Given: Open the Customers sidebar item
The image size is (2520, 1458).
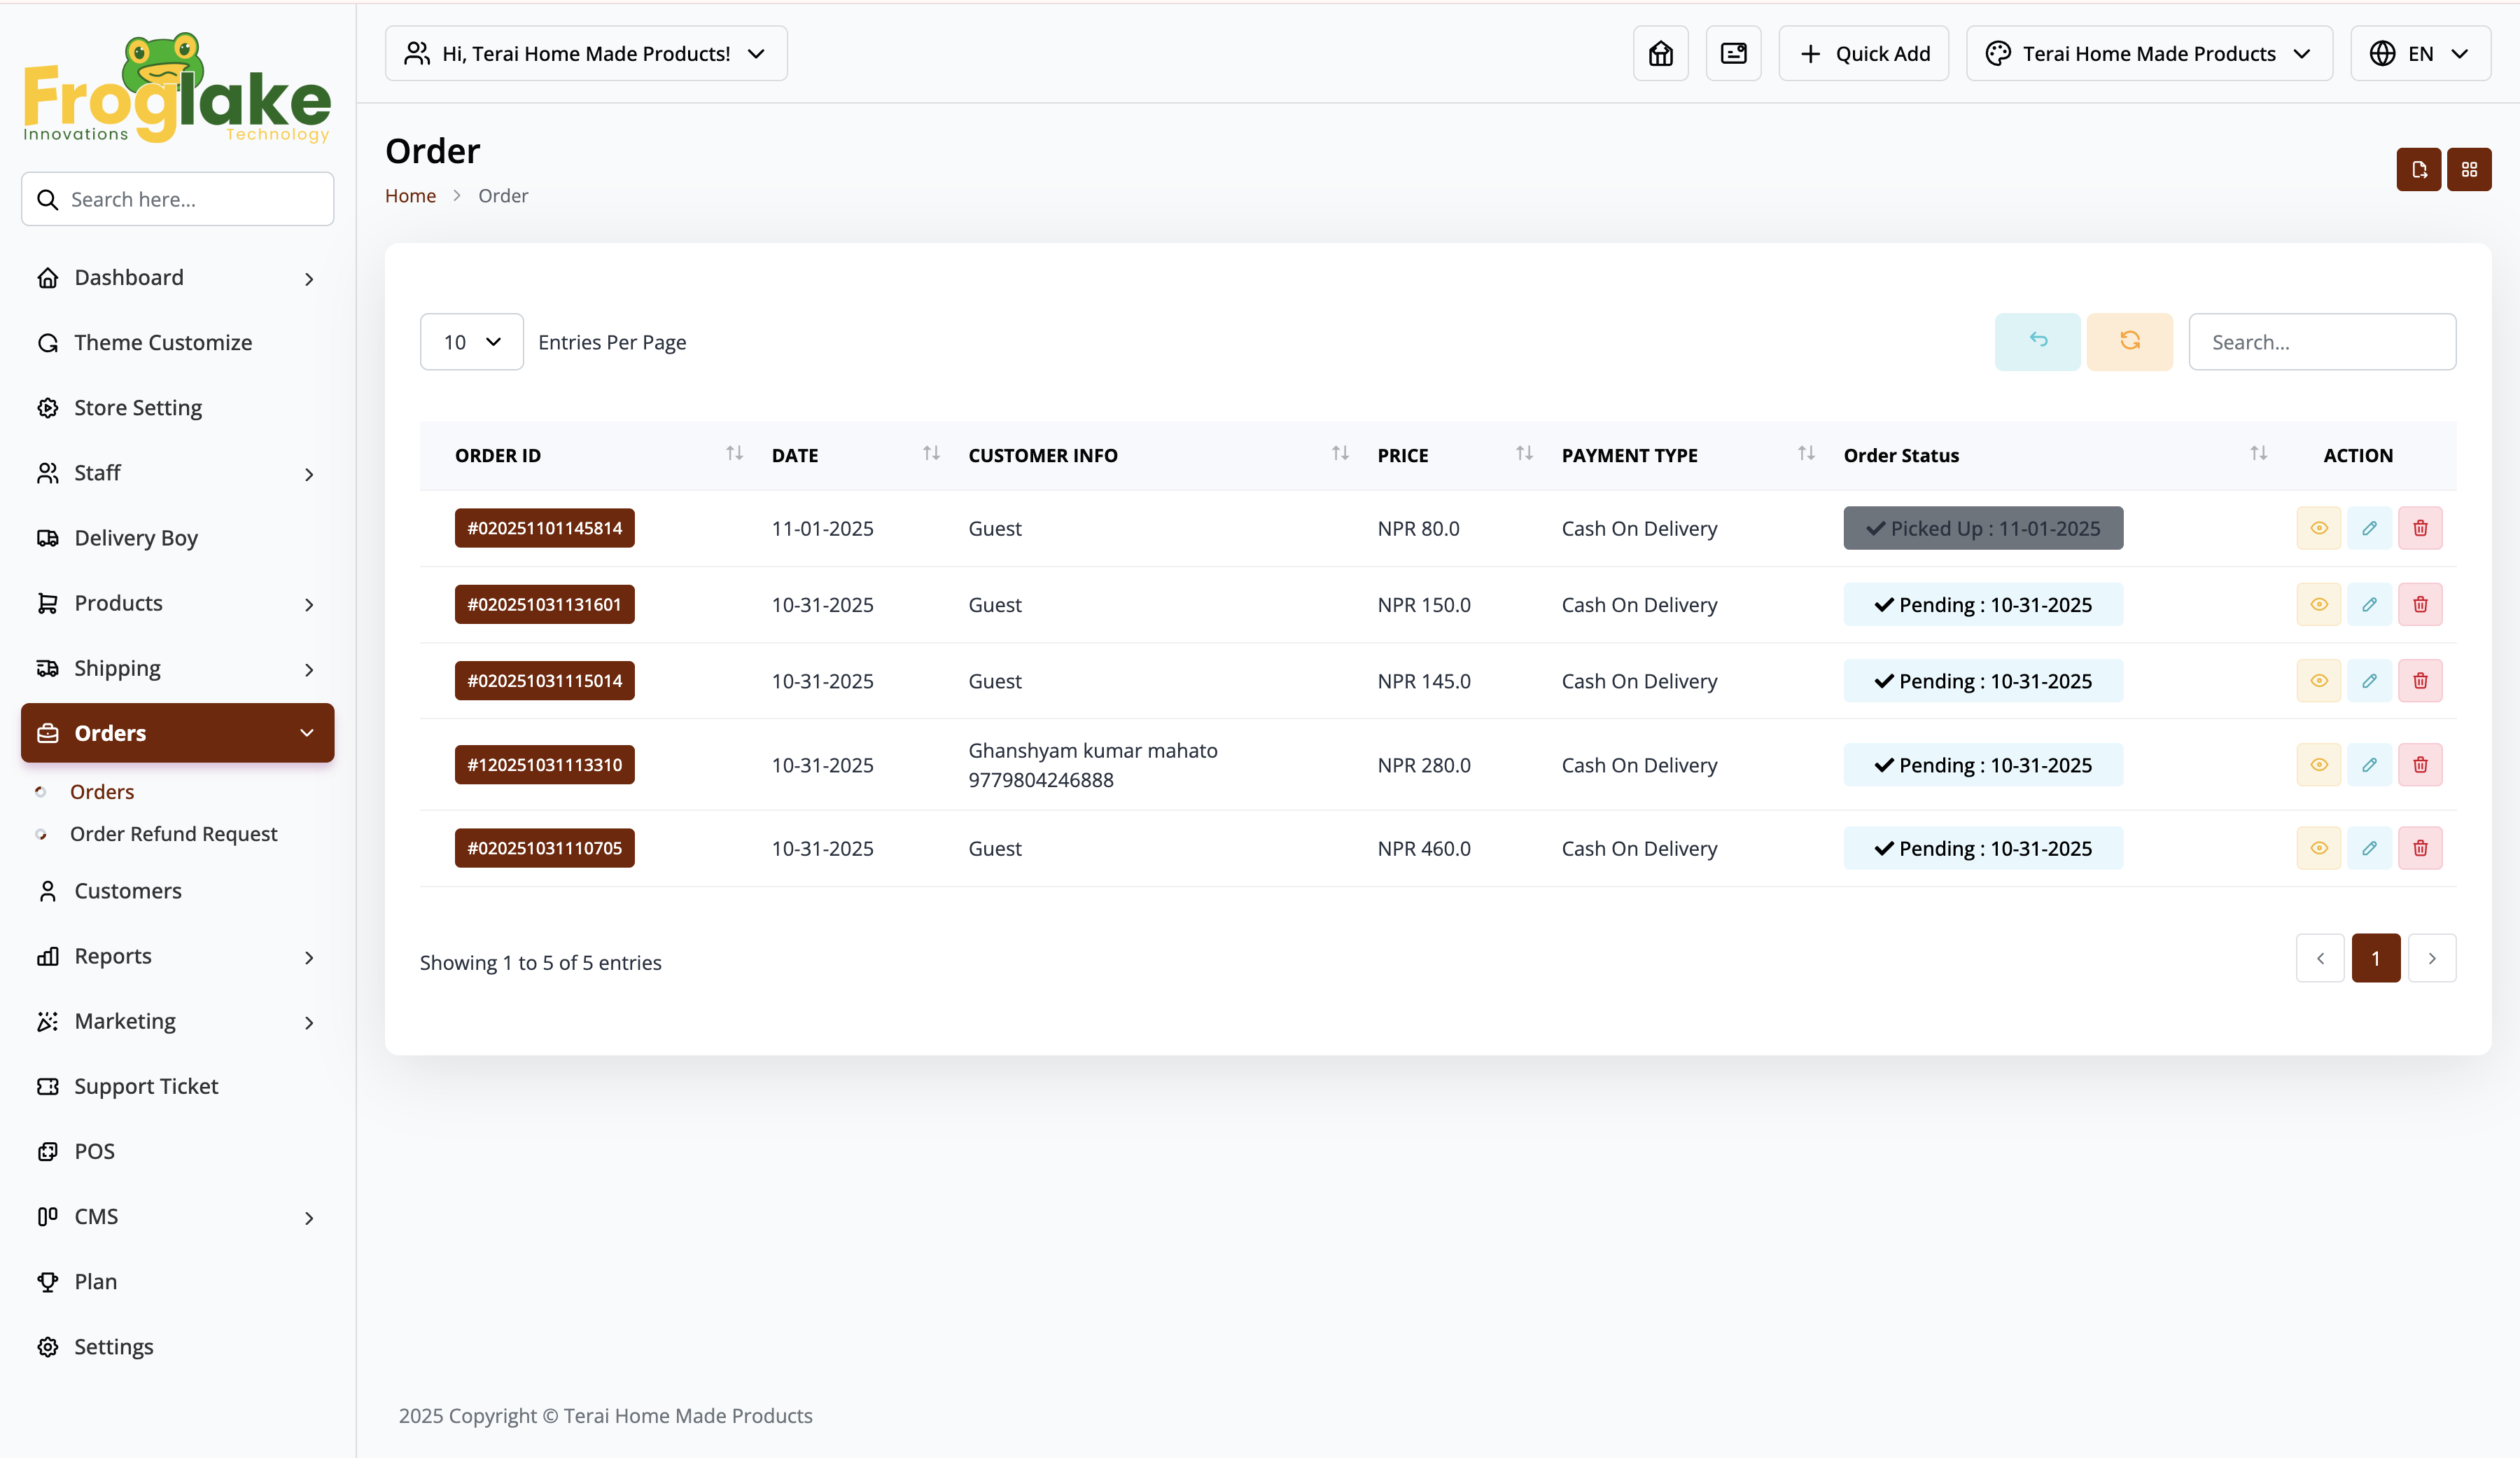Looking at the screenshot, I should pos(128,891).
